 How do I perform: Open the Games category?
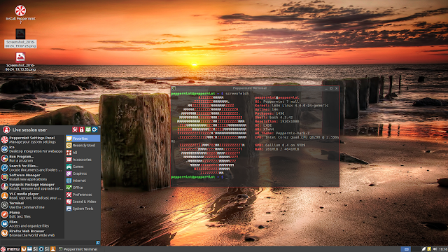click(83, 167)
